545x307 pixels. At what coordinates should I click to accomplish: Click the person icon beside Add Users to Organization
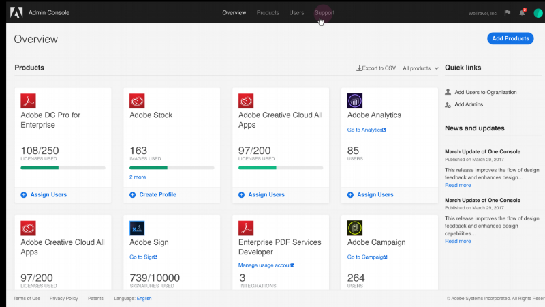pyautogui.click(x=448, y=92)
